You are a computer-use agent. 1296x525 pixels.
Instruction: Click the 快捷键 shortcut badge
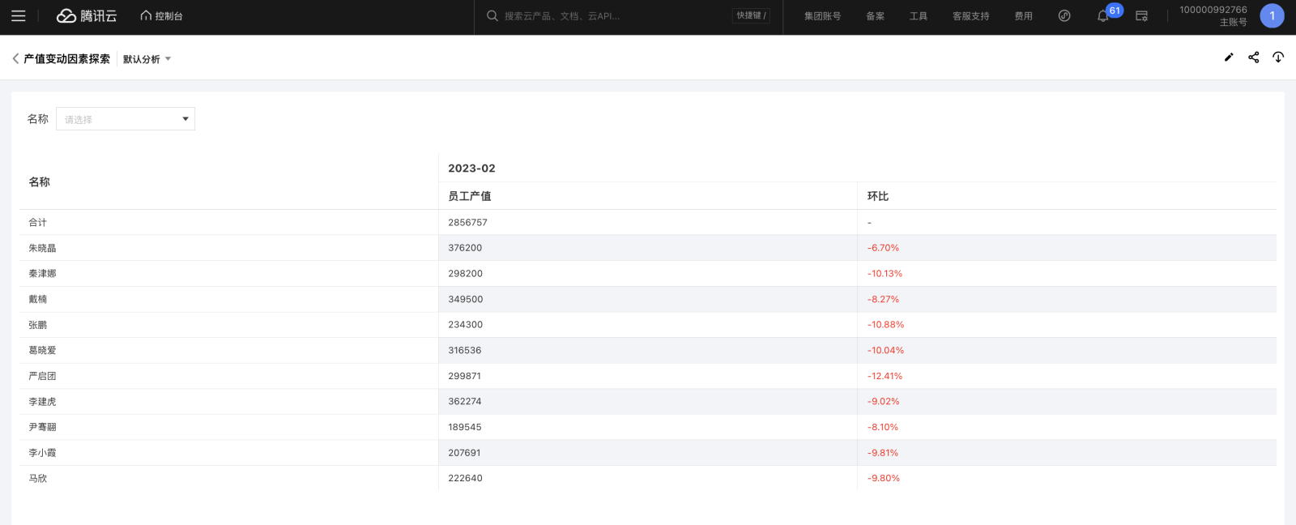click(x=751, y=16)
